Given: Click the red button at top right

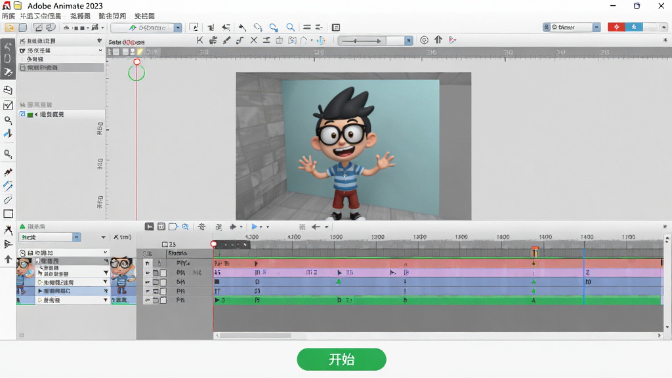Looking at the screenshot, I should (616, 27).
